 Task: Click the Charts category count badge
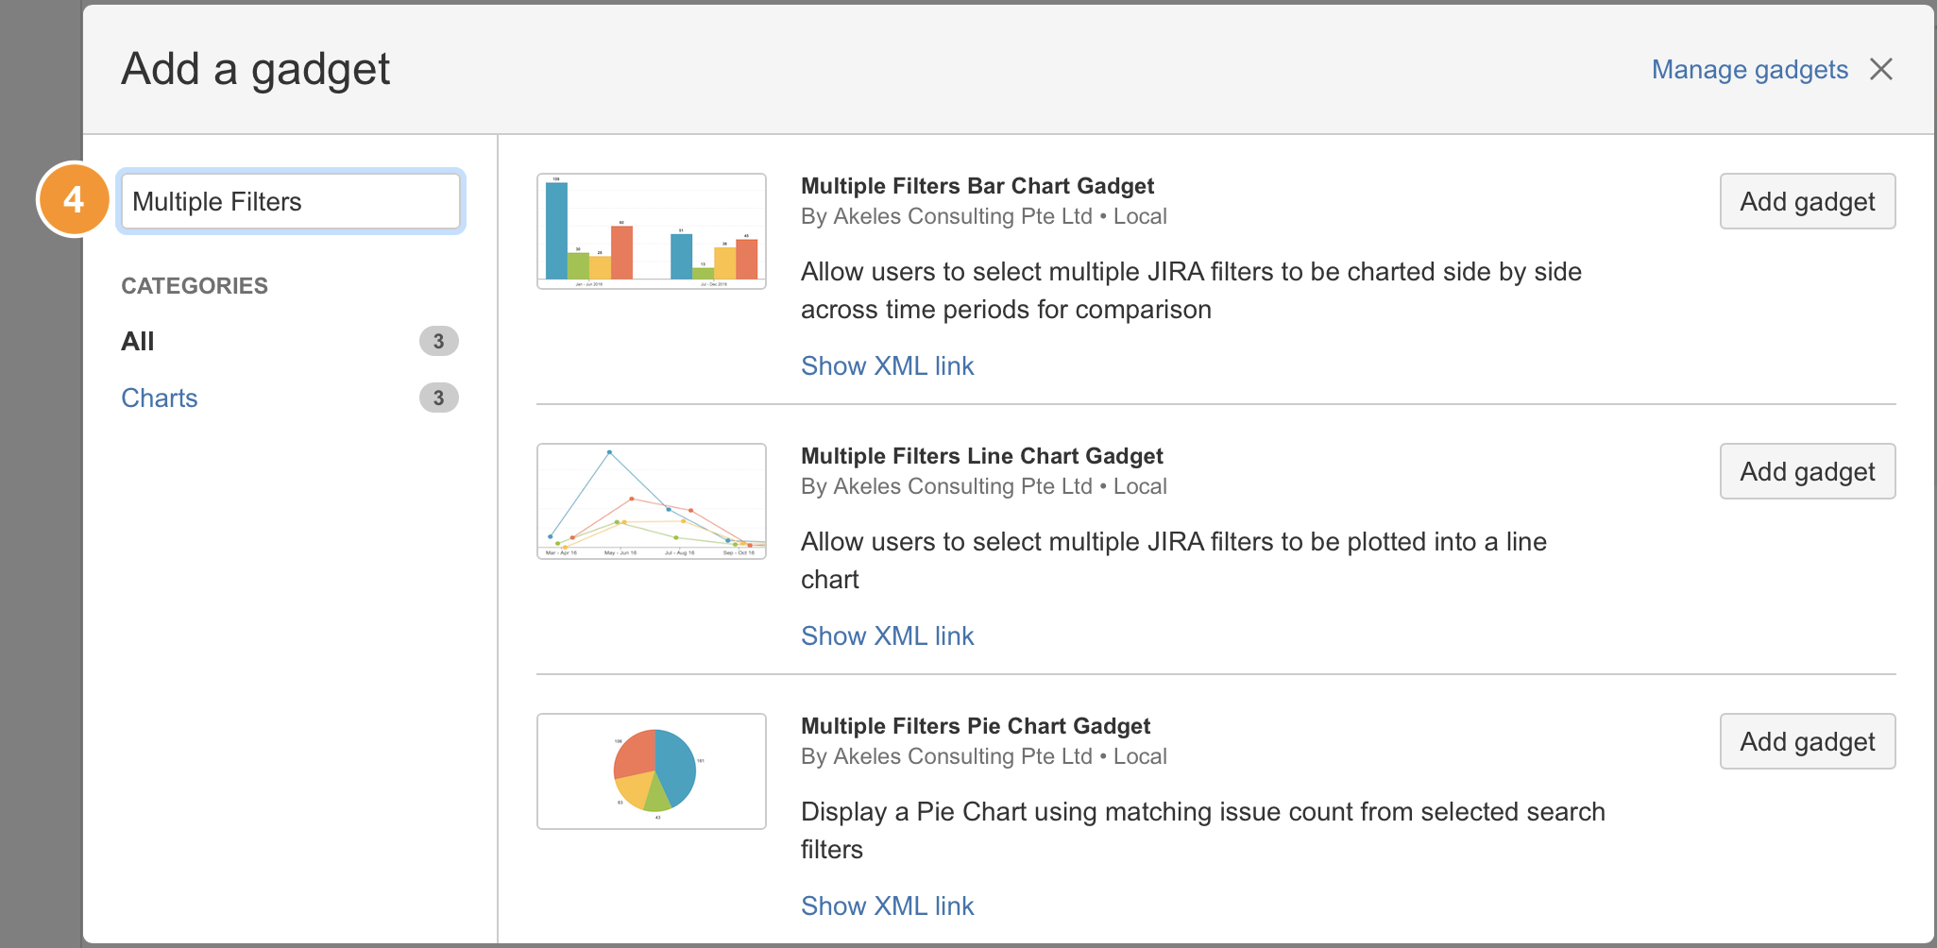438,398
